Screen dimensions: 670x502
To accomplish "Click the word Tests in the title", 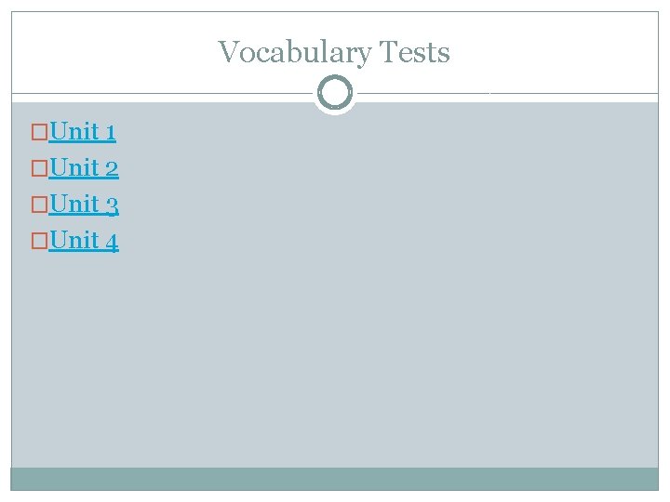I will [414, 52].
